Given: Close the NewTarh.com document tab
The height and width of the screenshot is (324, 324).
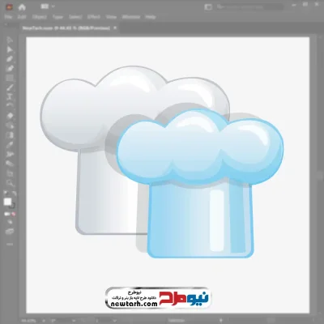Looking at the screenshot, I should (115, 28).
